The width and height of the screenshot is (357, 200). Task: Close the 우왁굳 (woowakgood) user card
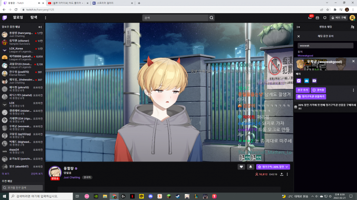pyautogui.click(x=353, y=61)
